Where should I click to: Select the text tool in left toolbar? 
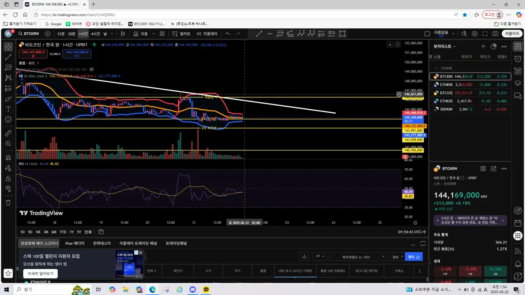(8, 109)
